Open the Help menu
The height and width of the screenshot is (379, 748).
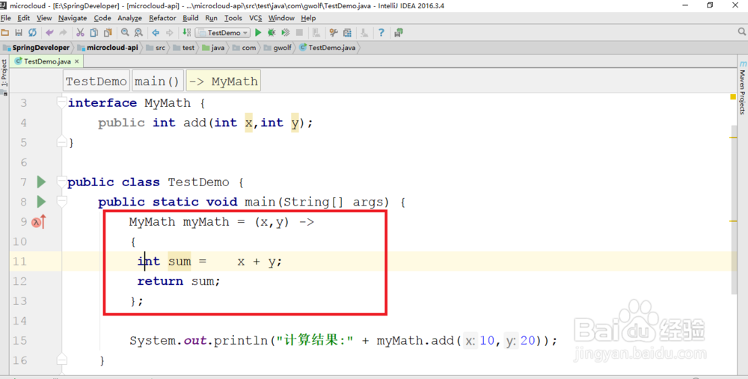308,18
